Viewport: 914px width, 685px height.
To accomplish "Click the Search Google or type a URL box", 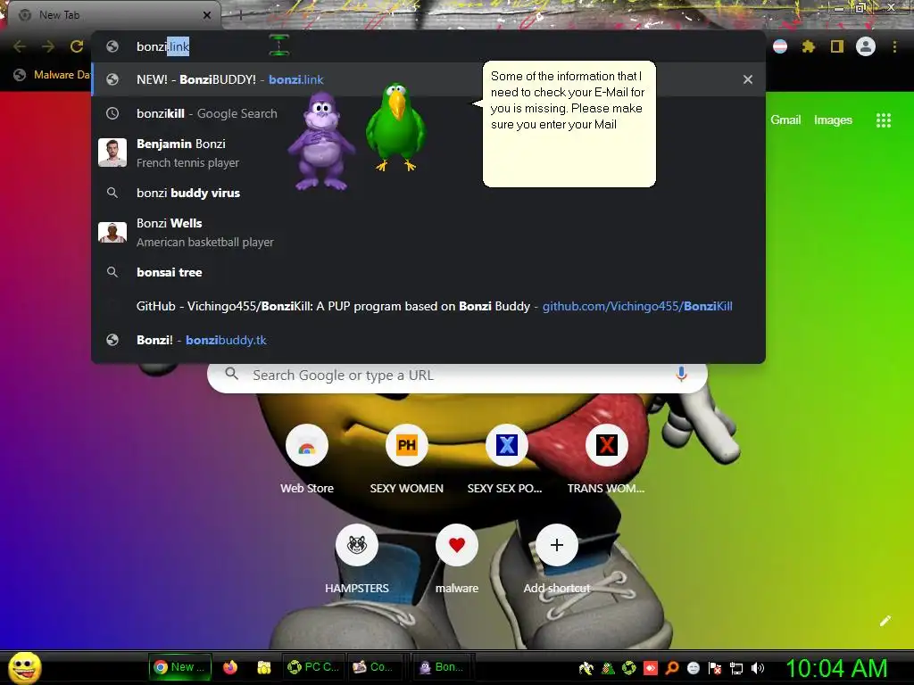I will pyautogui.click(x=457, y=376).
